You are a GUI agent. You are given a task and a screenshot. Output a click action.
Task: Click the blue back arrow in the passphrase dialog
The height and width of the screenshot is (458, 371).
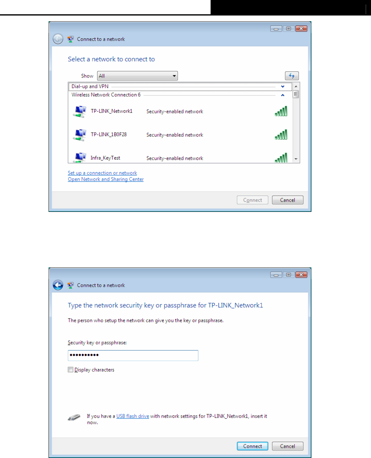click(x=58, y=285)
